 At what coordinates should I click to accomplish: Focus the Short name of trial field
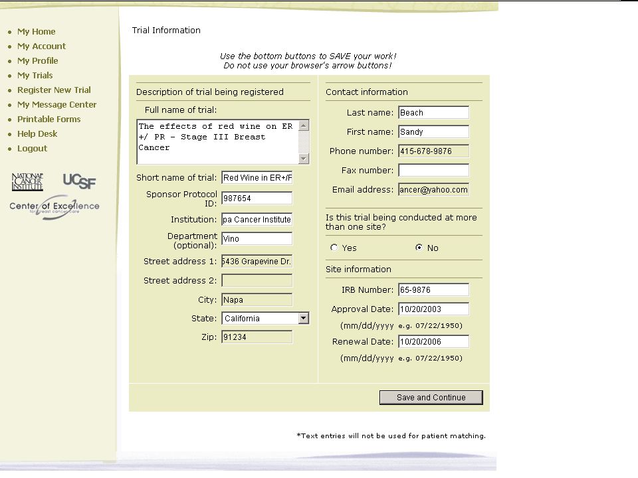pos(257,178)
